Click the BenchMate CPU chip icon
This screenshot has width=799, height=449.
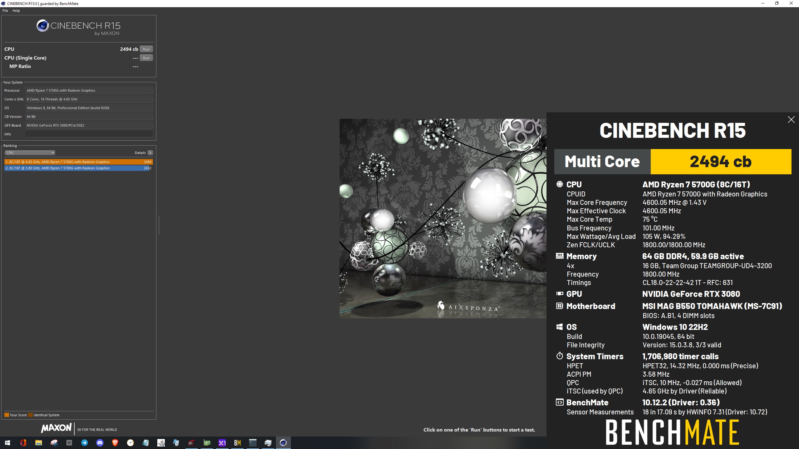point(560,184)
